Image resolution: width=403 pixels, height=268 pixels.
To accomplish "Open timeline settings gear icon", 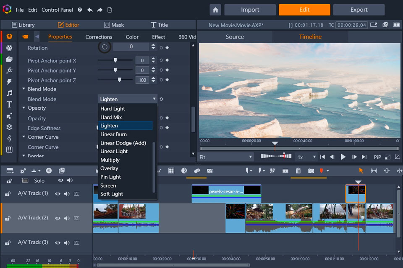I will click(23, 171).
